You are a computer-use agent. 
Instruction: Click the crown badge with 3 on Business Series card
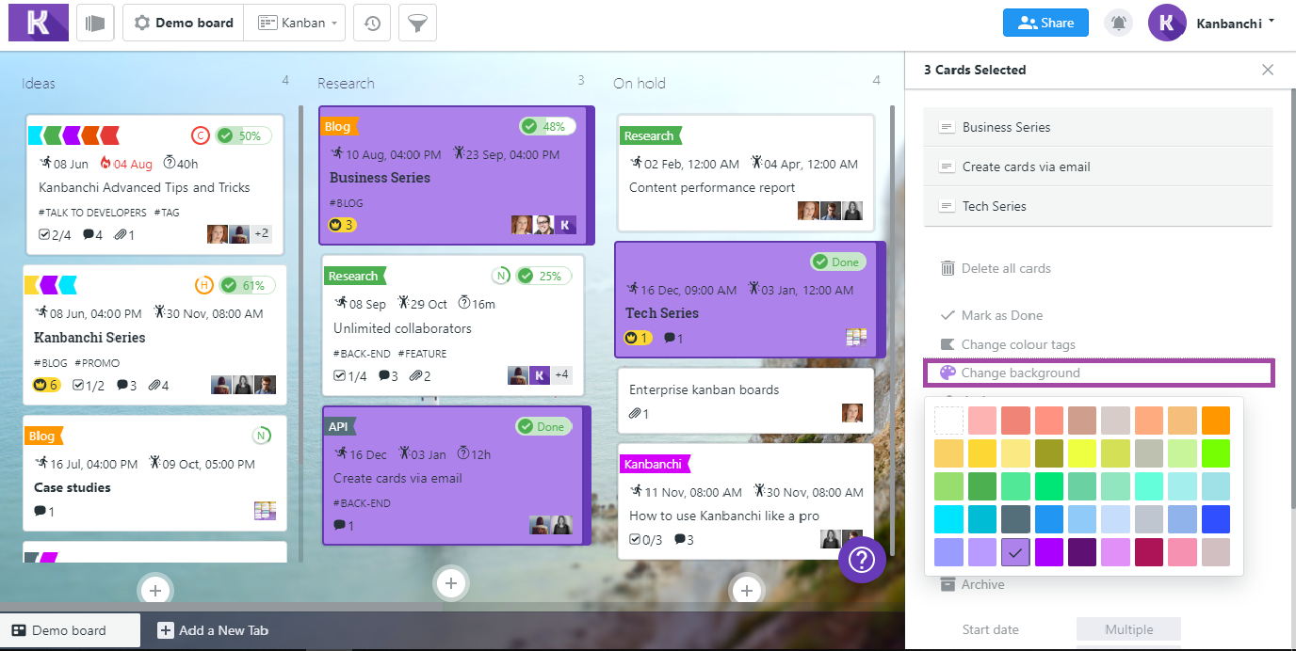click(x=342, y=225)
